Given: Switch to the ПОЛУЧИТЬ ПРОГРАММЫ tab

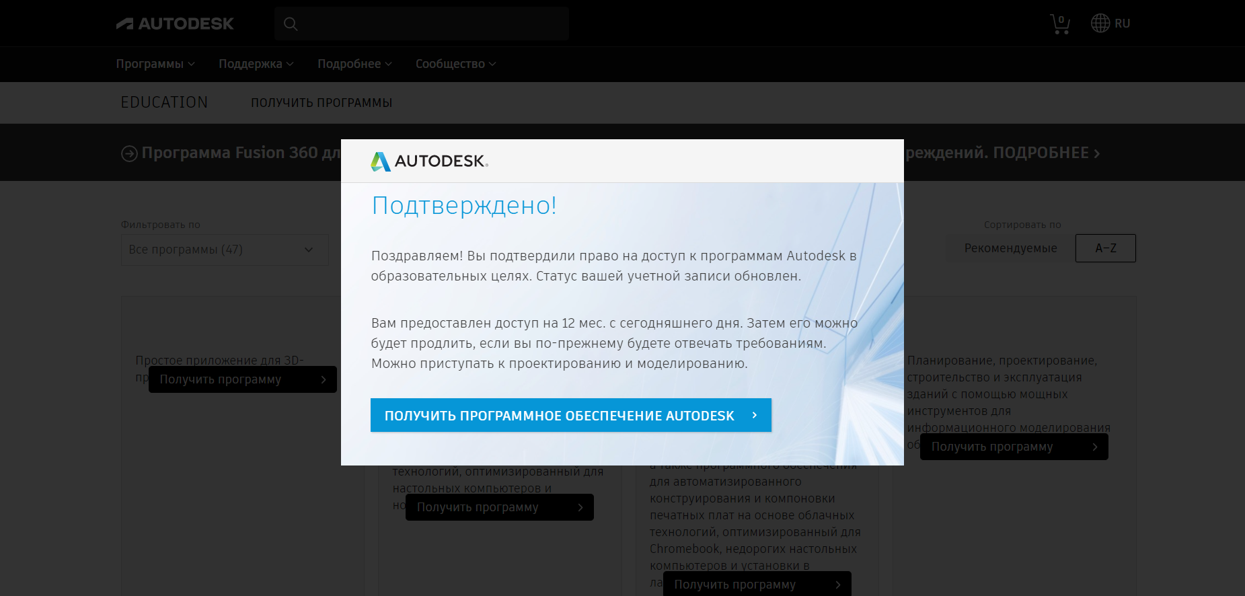Looking at the screenshot, I should pyautogui.click(x=322, y=103).
